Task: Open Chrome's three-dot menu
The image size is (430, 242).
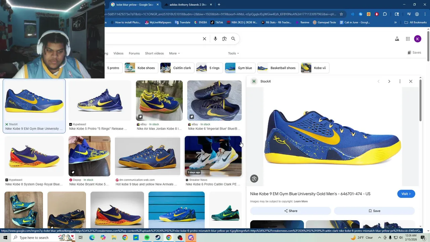Action: pos(425,14)
